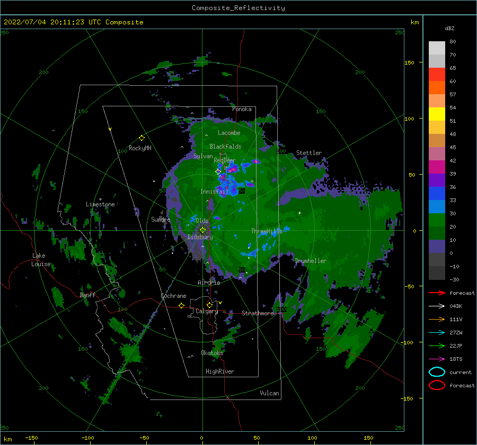Click the Lacombe city label
Image resolution: width=477 pixels, height=445 pixels.
tap(229, 133)
